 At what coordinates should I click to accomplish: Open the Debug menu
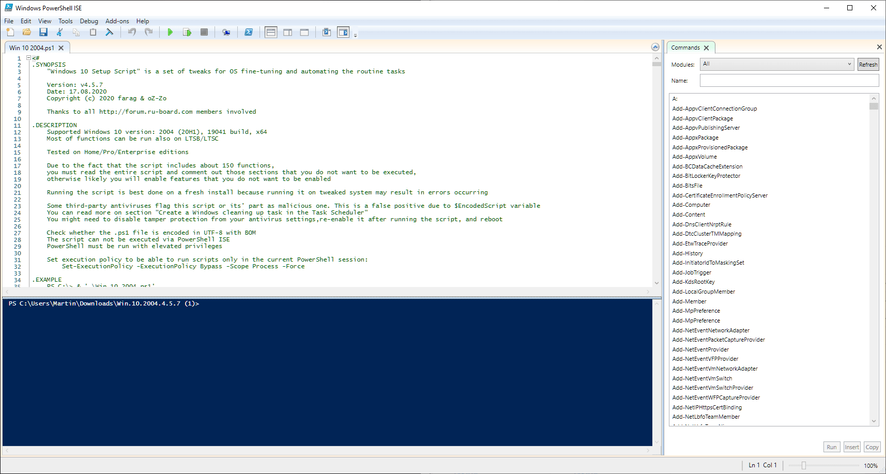[89, 21]
